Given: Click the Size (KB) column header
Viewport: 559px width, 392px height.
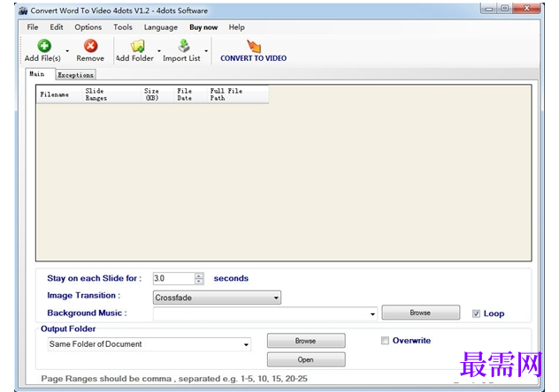Looking at the screenshot, I should [x=157, y=94].
